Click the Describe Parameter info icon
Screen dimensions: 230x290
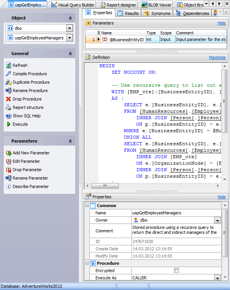[x=9, y=186]
